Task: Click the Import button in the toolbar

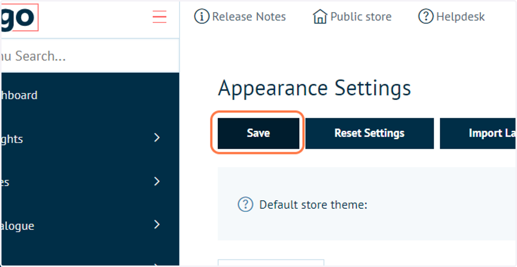Action: click(478, 133)
